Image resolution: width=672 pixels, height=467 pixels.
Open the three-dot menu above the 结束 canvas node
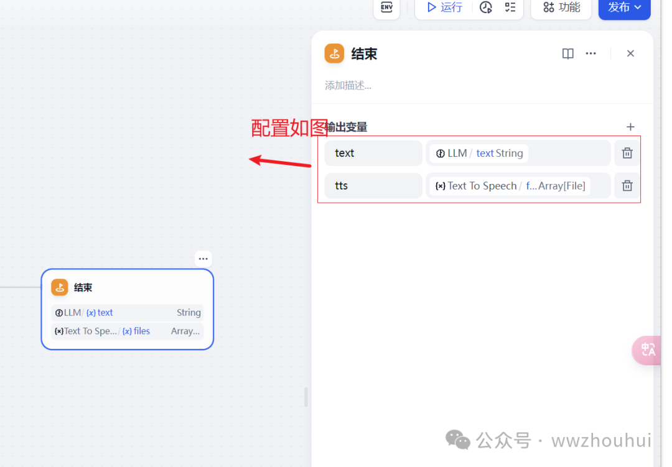(x=203, y=259)
